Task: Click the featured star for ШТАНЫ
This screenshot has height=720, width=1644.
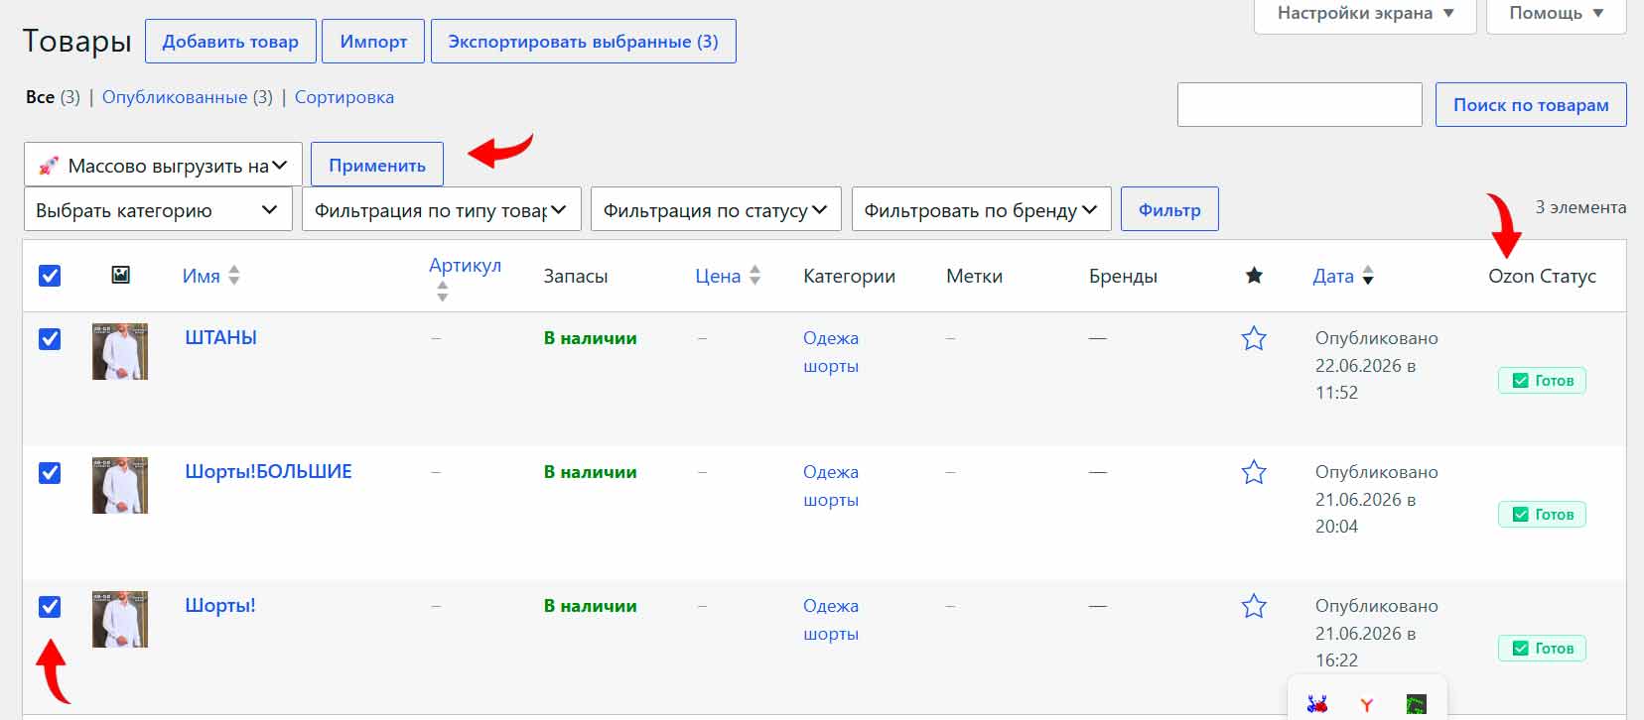Action: [1254, 339]
